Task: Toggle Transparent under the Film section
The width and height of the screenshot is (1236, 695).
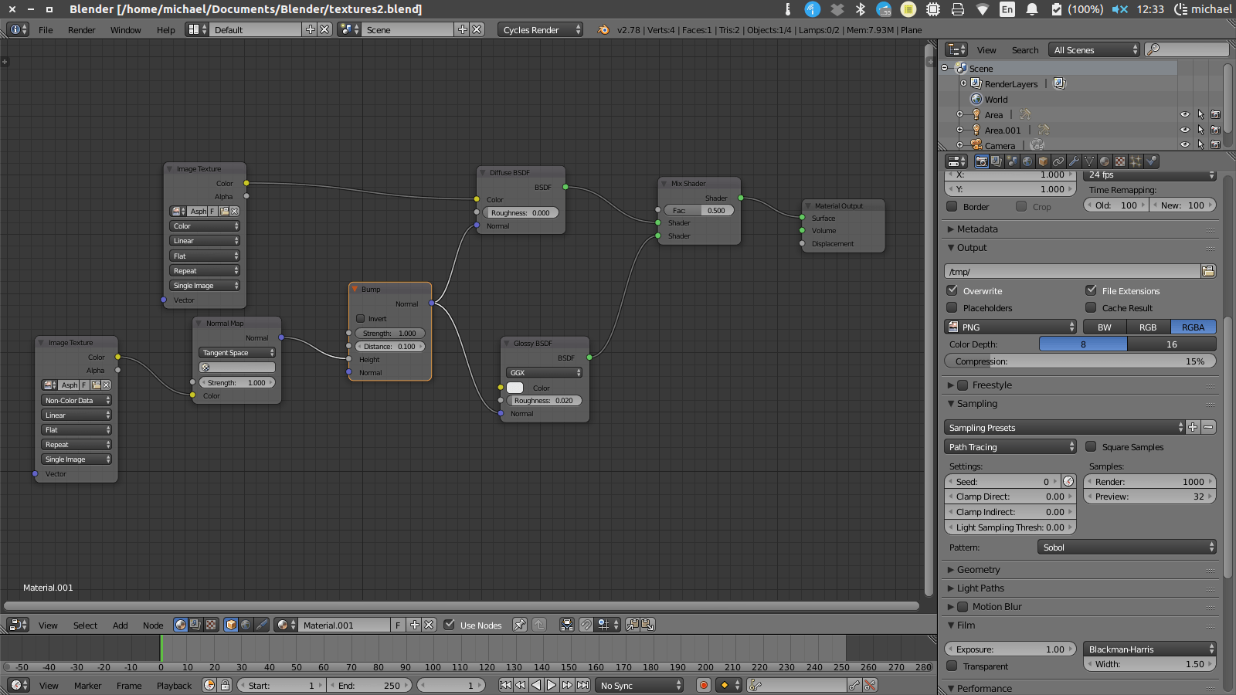Action: (x=952, y=665)
